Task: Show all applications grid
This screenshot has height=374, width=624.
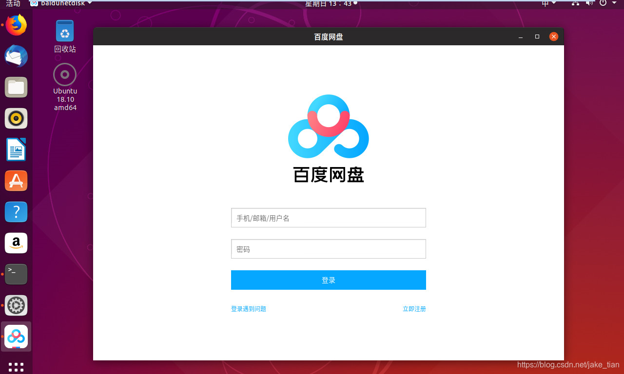Action: point(16,367)
